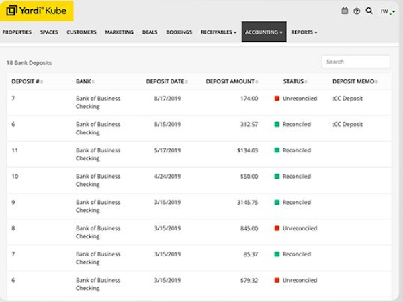Go to the Bookings tab
Screen dimensions: 403x302
coord(179,32)
